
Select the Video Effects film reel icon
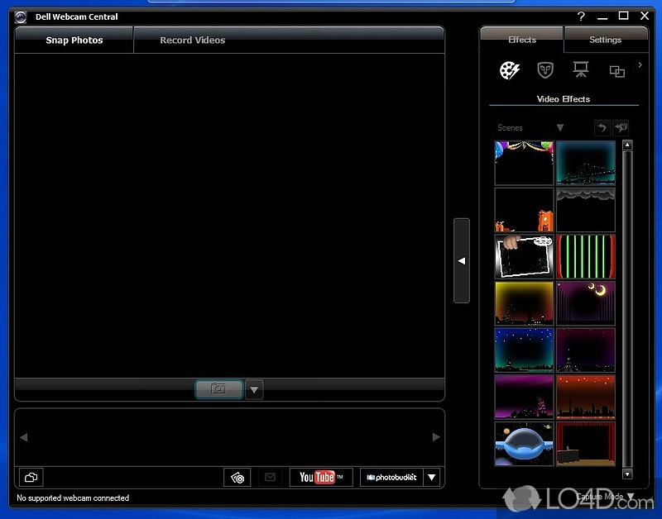click(509, 70)
